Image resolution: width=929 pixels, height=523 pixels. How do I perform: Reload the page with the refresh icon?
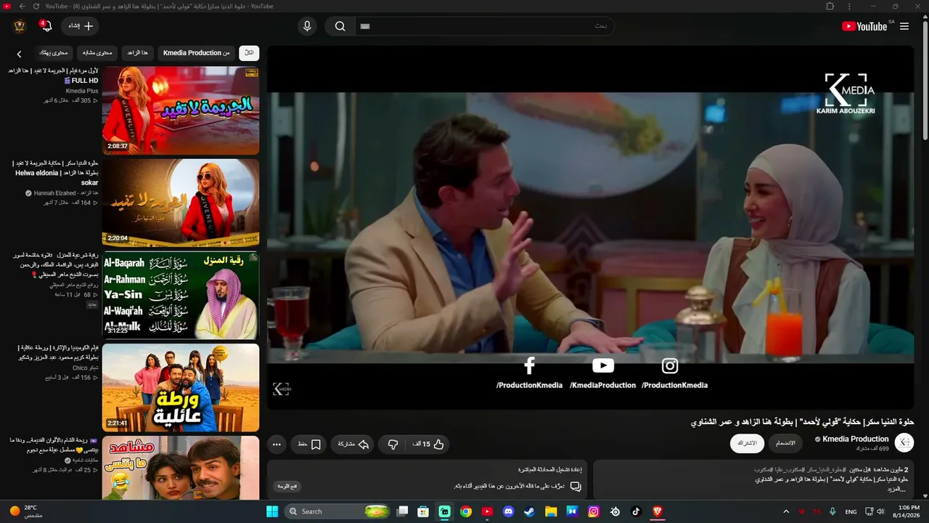(x=36, y=7)
